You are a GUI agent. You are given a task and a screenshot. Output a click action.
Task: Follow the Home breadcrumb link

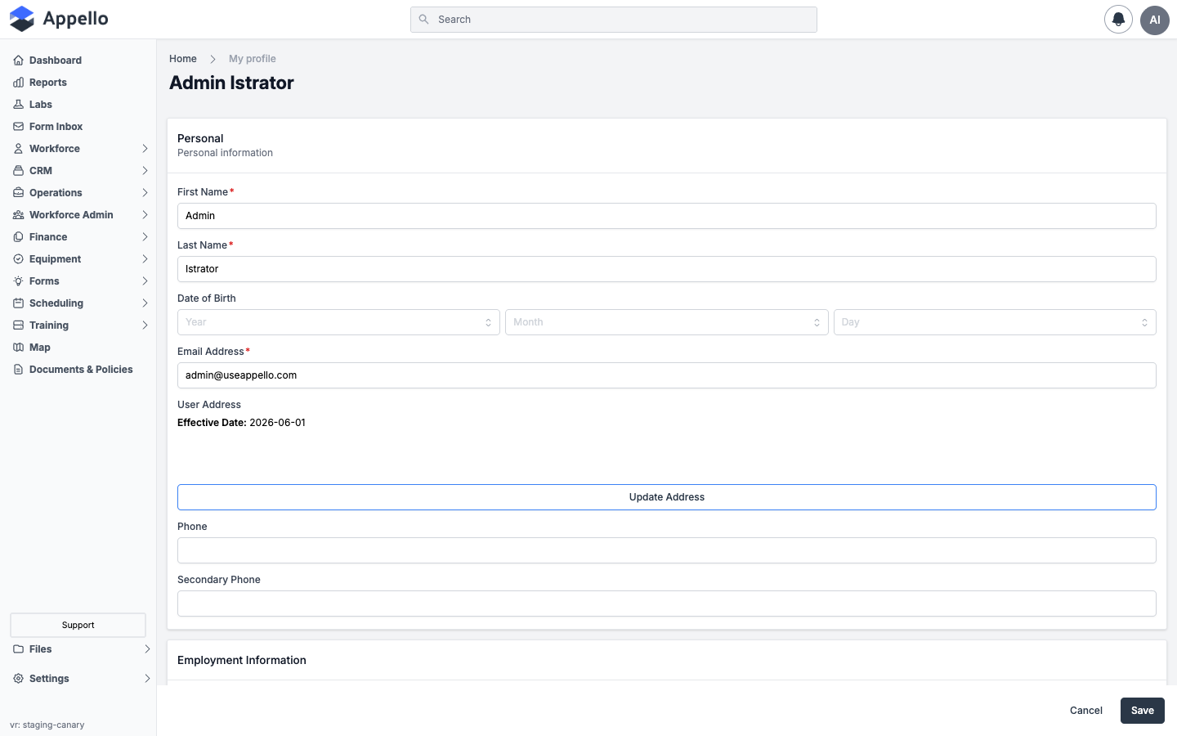[x=183, y=59]
